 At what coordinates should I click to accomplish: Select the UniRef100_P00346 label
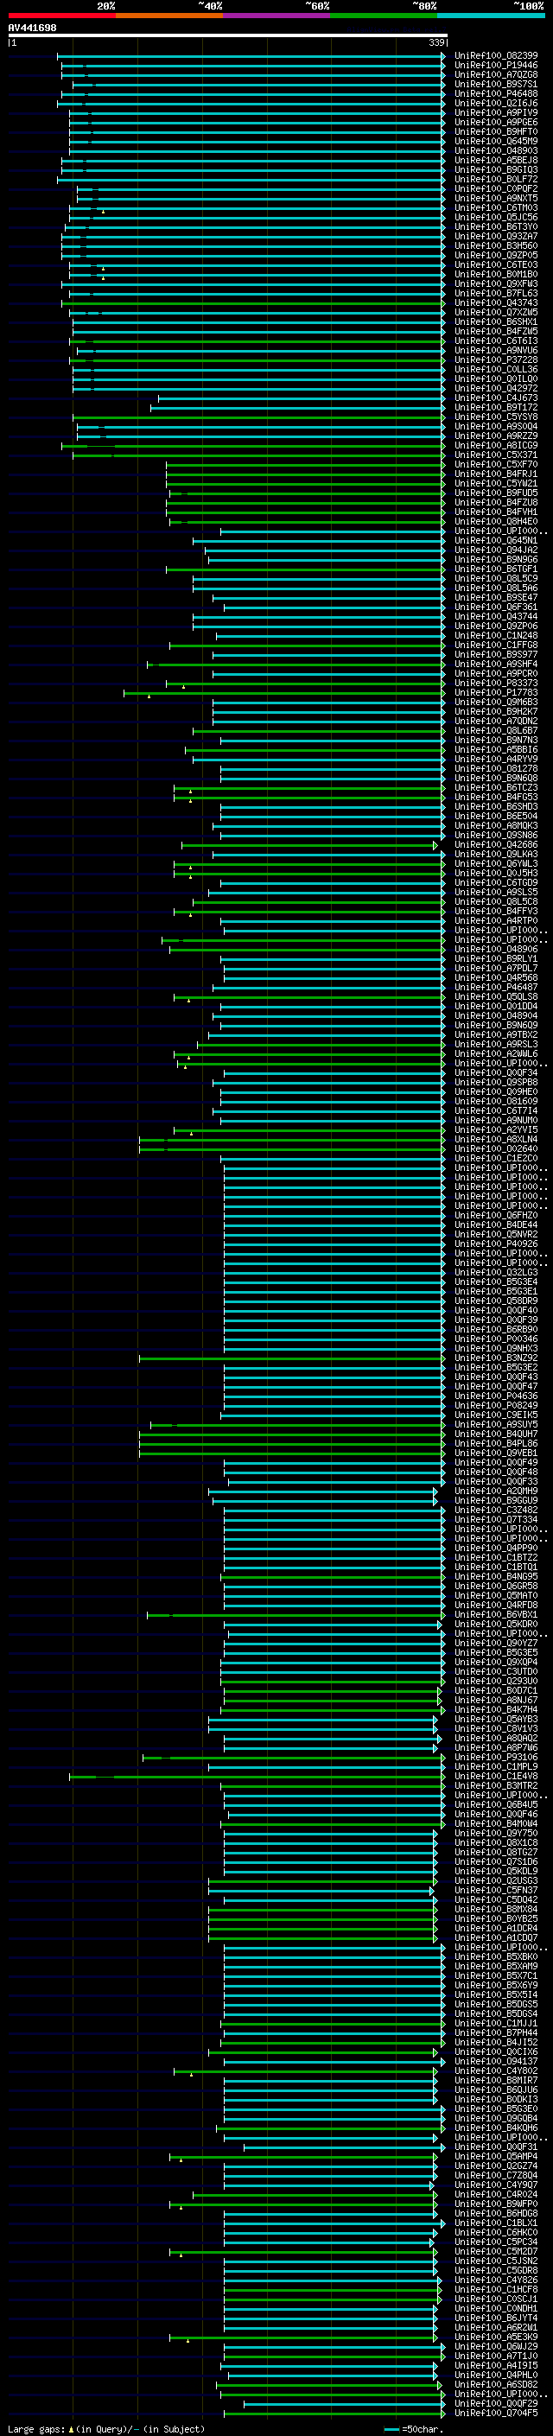click(x=496, y=1339)
